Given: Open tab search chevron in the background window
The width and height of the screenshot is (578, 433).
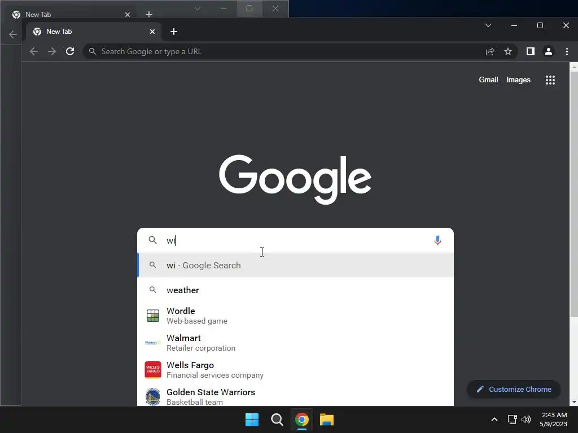Looking at the screenshot, I should 198,8.
